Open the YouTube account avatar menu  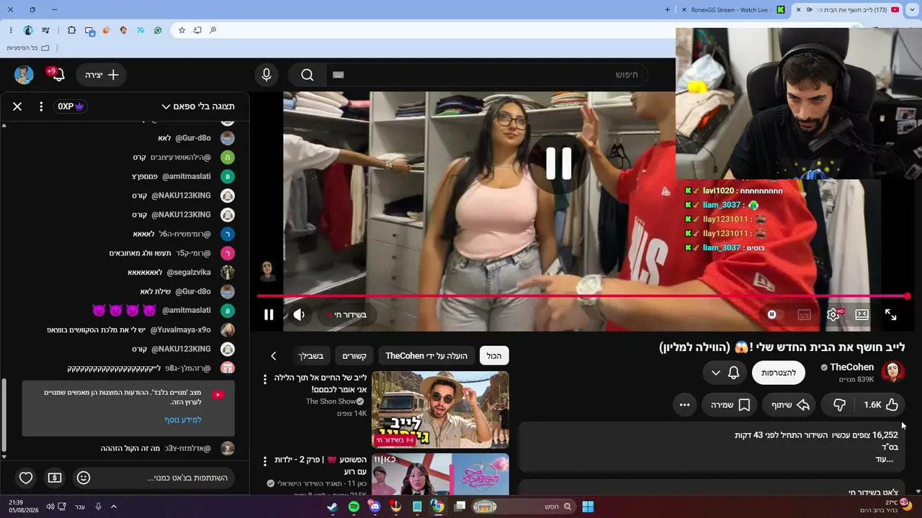pyautogui.click(x=24, y=75)
